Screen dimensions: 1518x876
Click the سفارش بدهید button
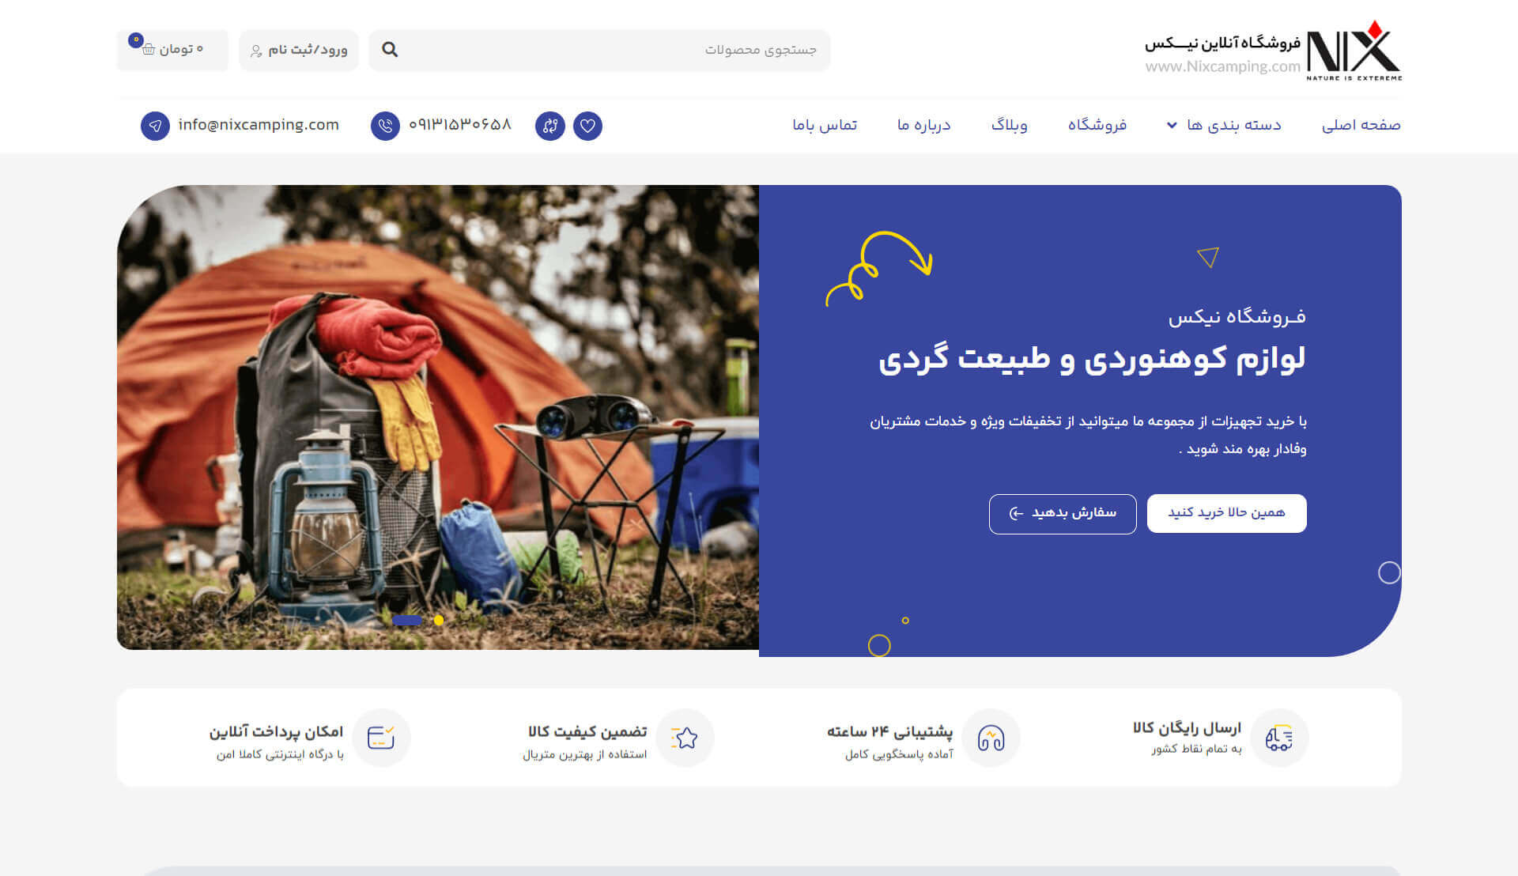tap(1063, 514)
